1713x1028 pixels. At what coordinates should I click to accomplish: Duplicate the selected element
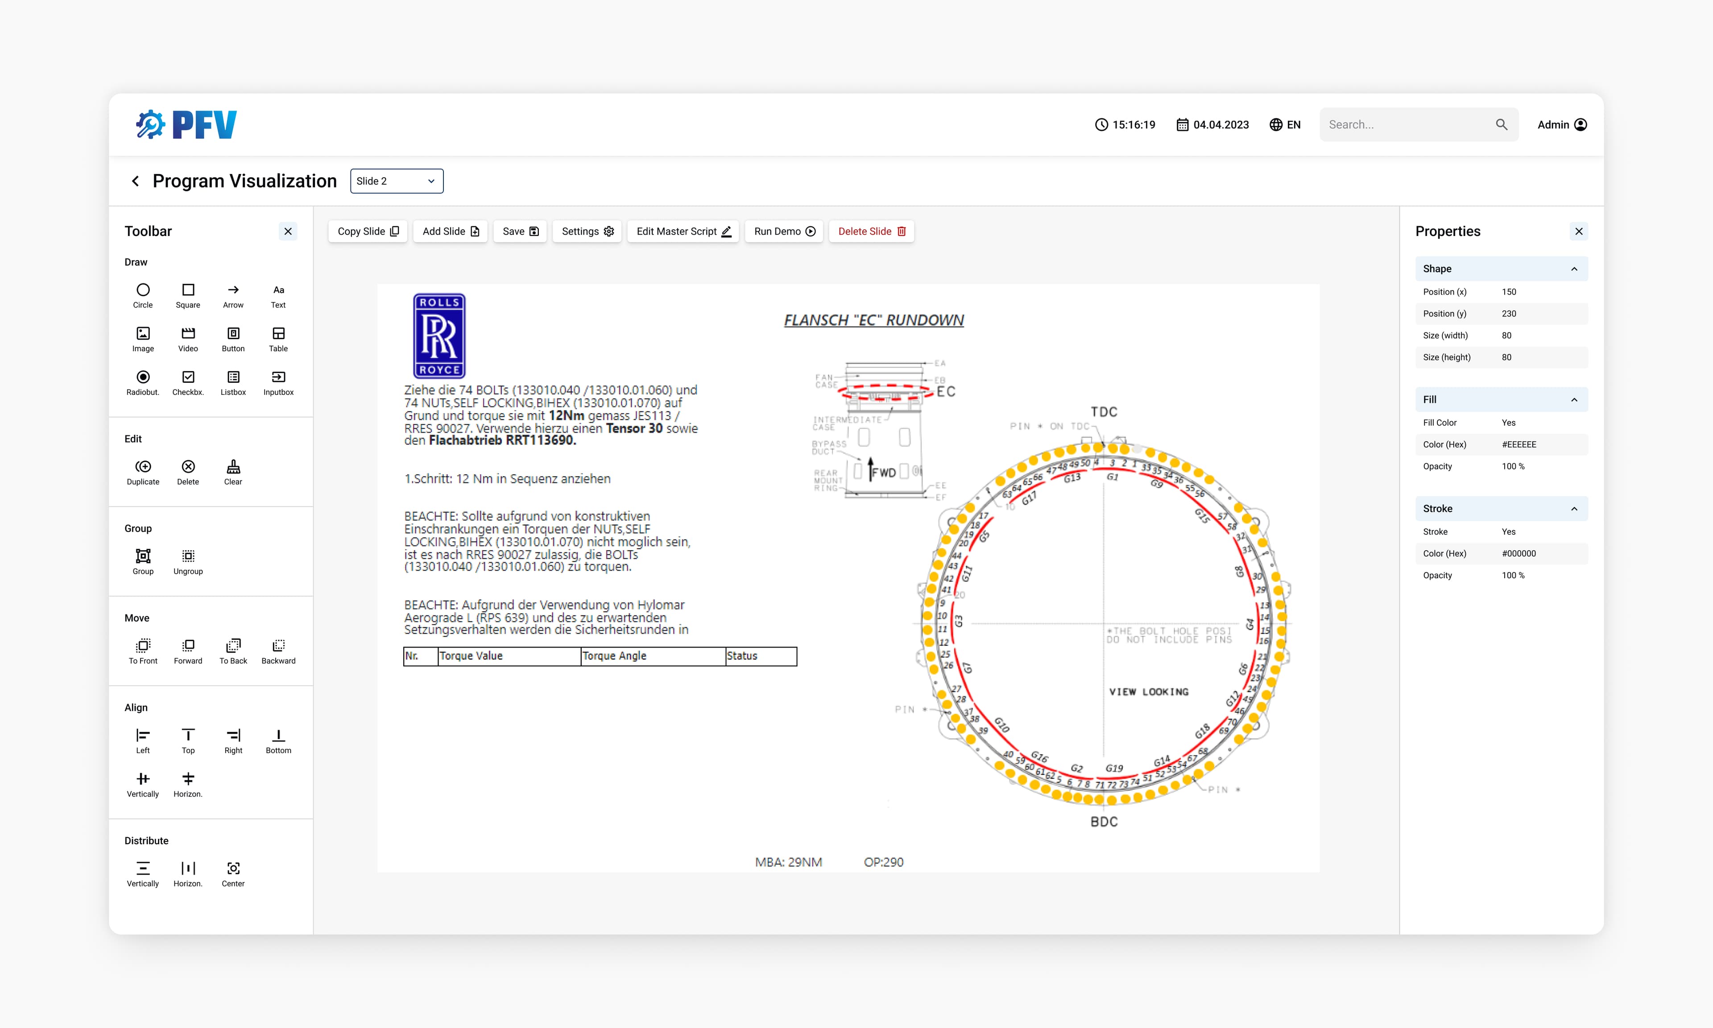143,473
